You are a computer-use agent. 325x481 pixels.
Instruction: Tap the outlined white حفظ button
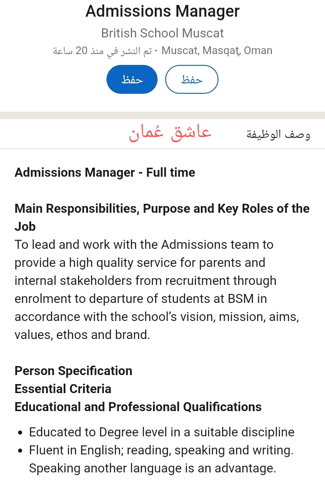point(192,79)
